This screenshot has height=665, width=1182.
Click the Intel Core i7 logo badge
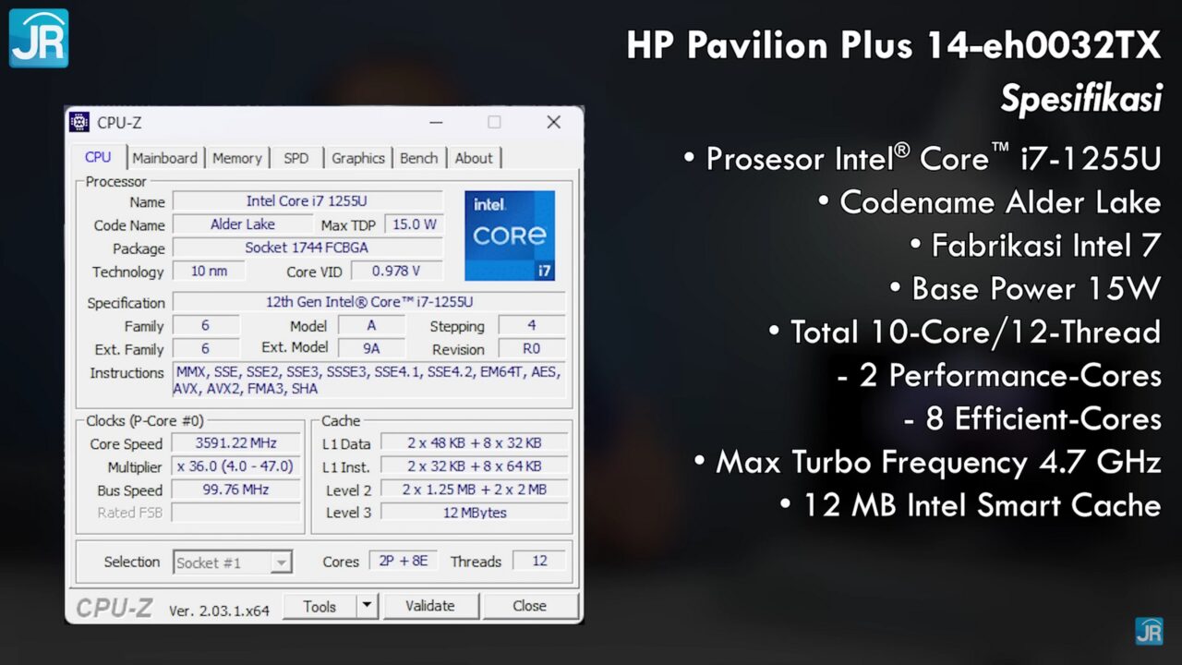(x=510, y=236)
